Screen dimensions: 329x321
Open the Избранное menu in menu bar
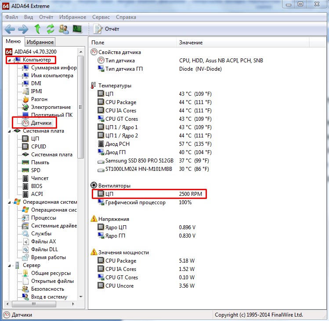coord(72,17)
